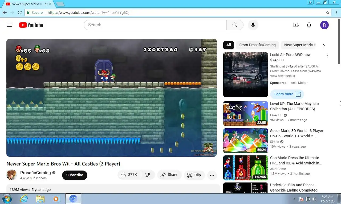341x204 pixels.
Task: Select the From ProsafiaGaming chip
Action: 257,45
